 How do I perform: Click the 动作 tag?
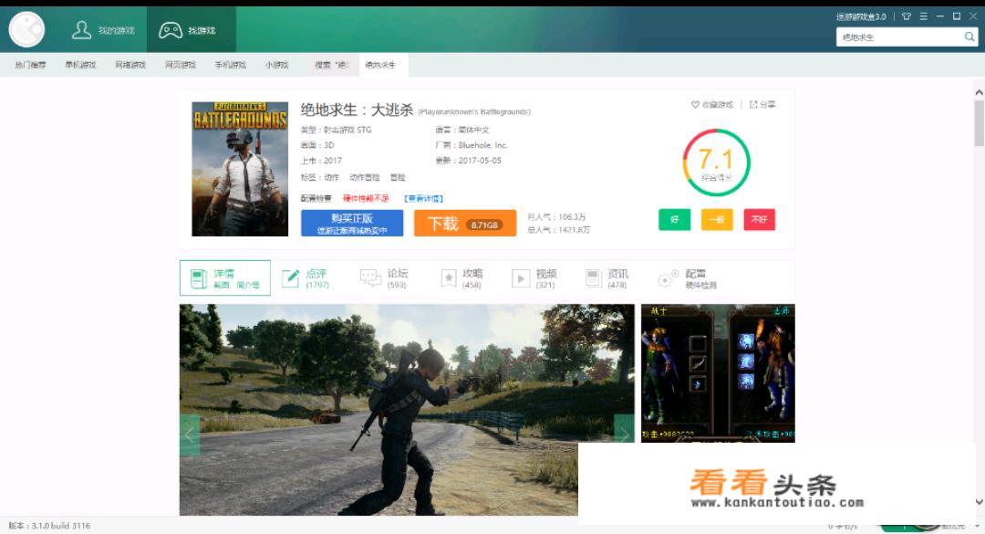(332, 177)
